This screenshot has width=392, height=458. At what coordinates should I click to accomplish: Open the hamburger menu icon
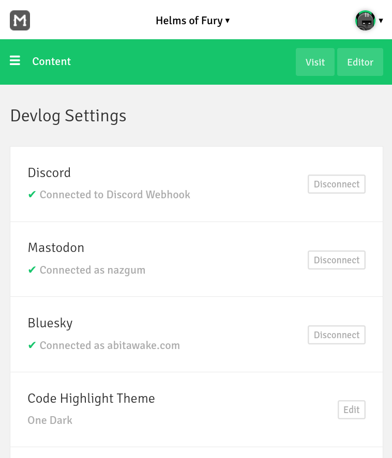[15, 60]
